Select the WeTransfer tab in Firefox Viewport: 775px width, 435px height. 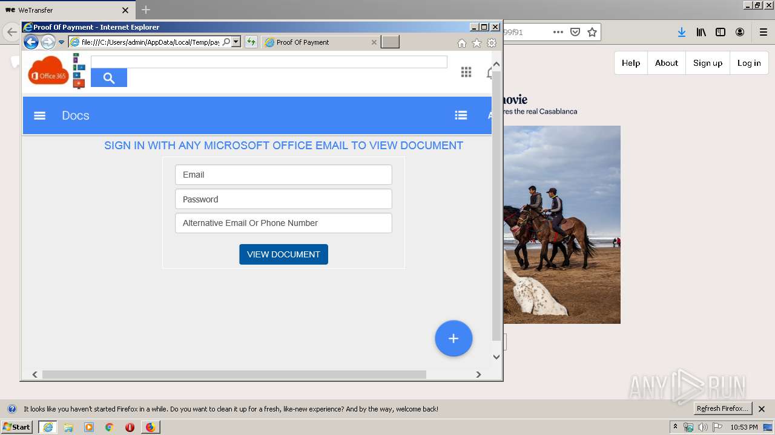coord(67,10)
